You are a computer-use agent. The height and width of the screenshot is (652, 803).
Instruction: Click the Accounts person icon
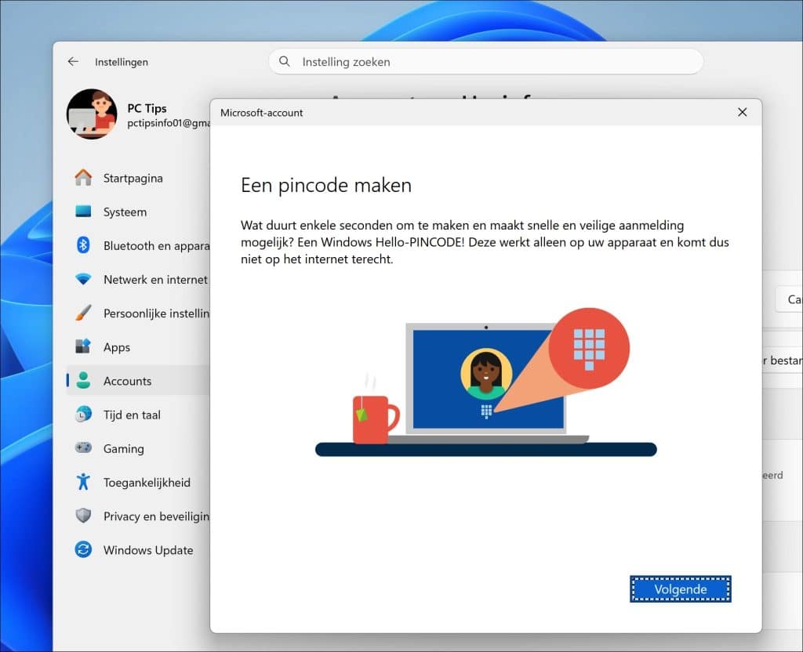point(83,380)
